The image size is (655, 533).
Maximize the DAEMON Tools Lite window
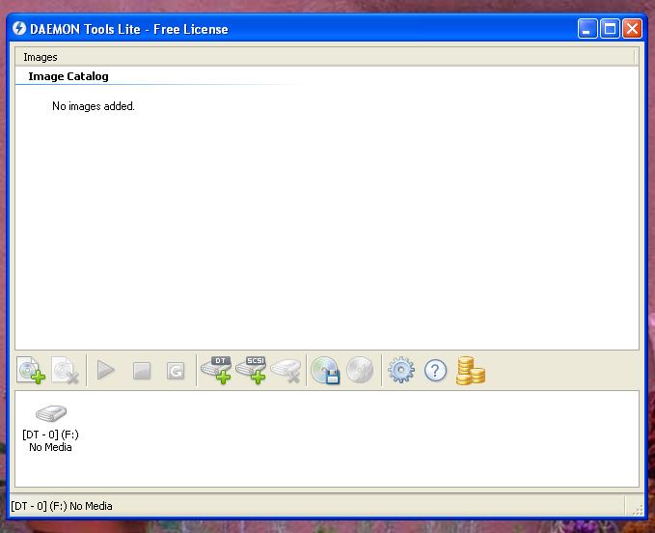coord(610,29)
